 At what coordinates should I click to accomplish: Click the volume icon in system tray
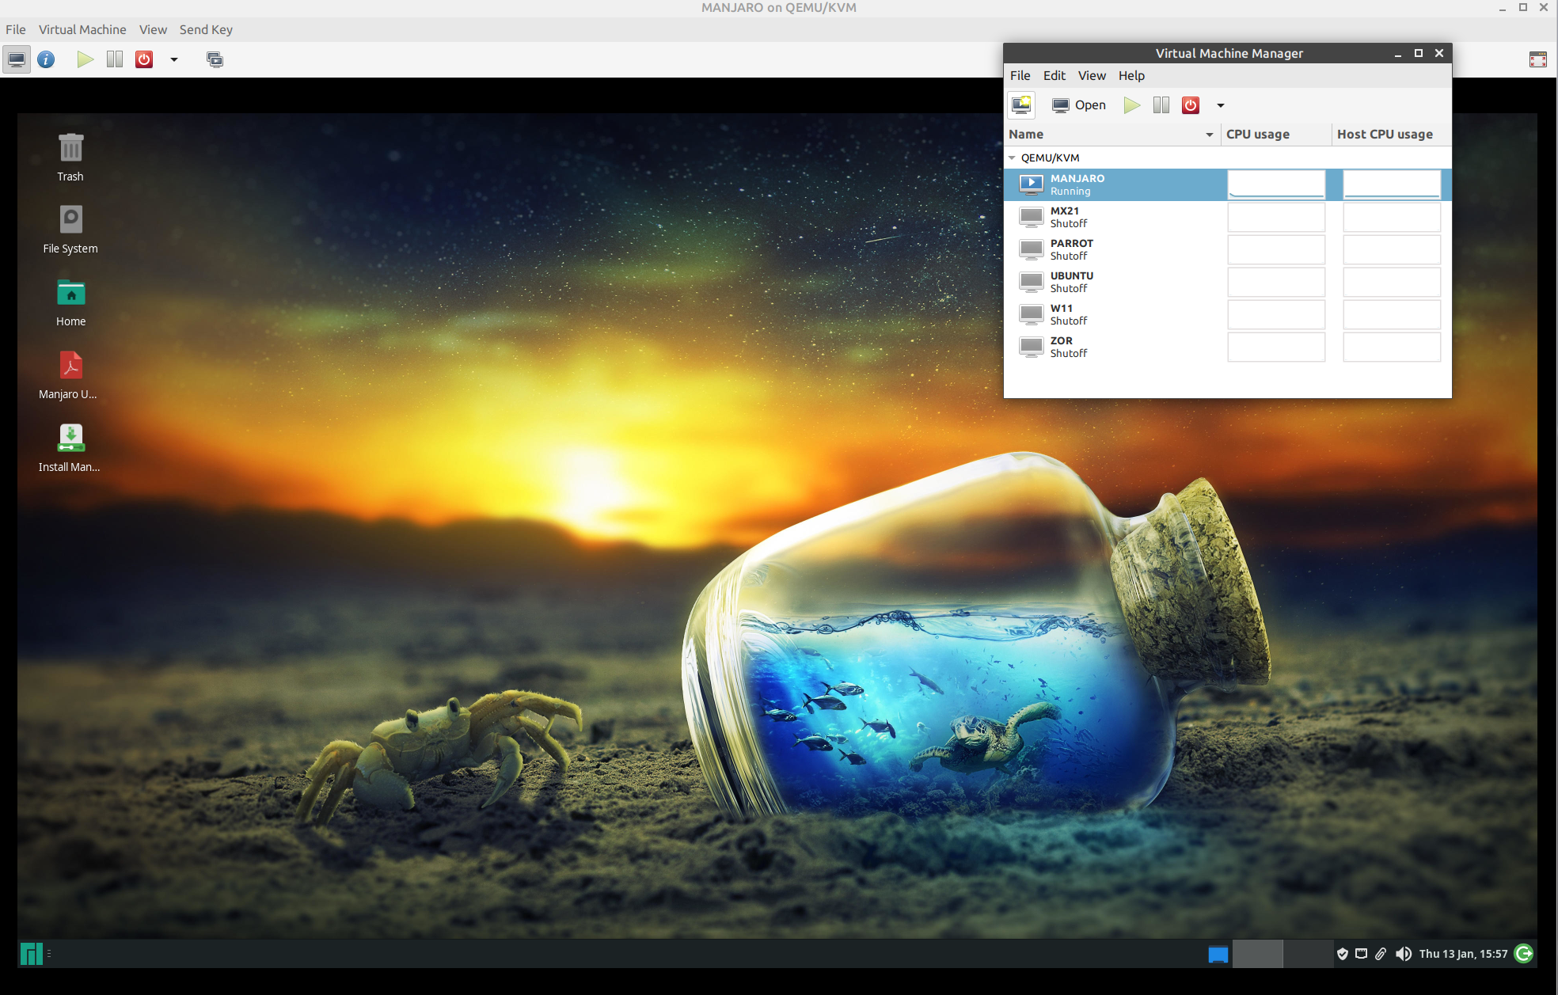coord(1403,954)
